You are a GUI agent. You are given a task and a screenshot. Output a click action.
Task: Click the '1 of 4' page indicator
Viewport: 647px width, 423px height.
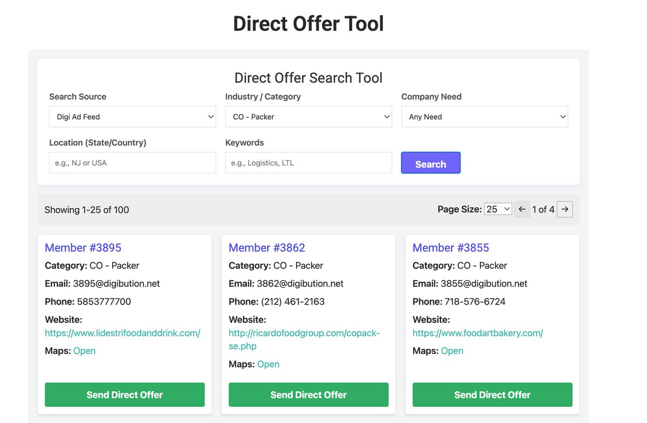click(x=543, y=209)
